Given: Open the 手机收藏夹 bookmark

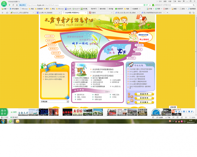Looking at the screenshot, I should (14, 9).
